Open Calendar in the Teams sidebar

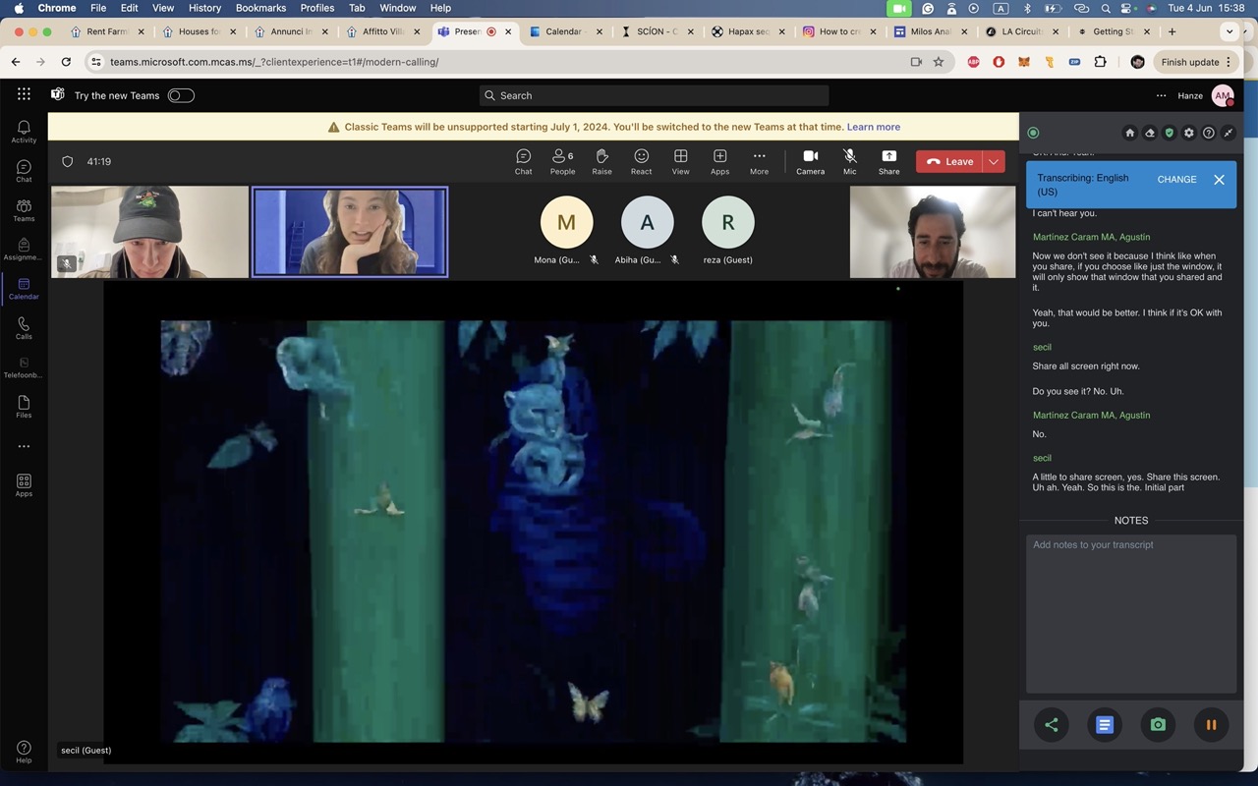click(x=24, y=289)
